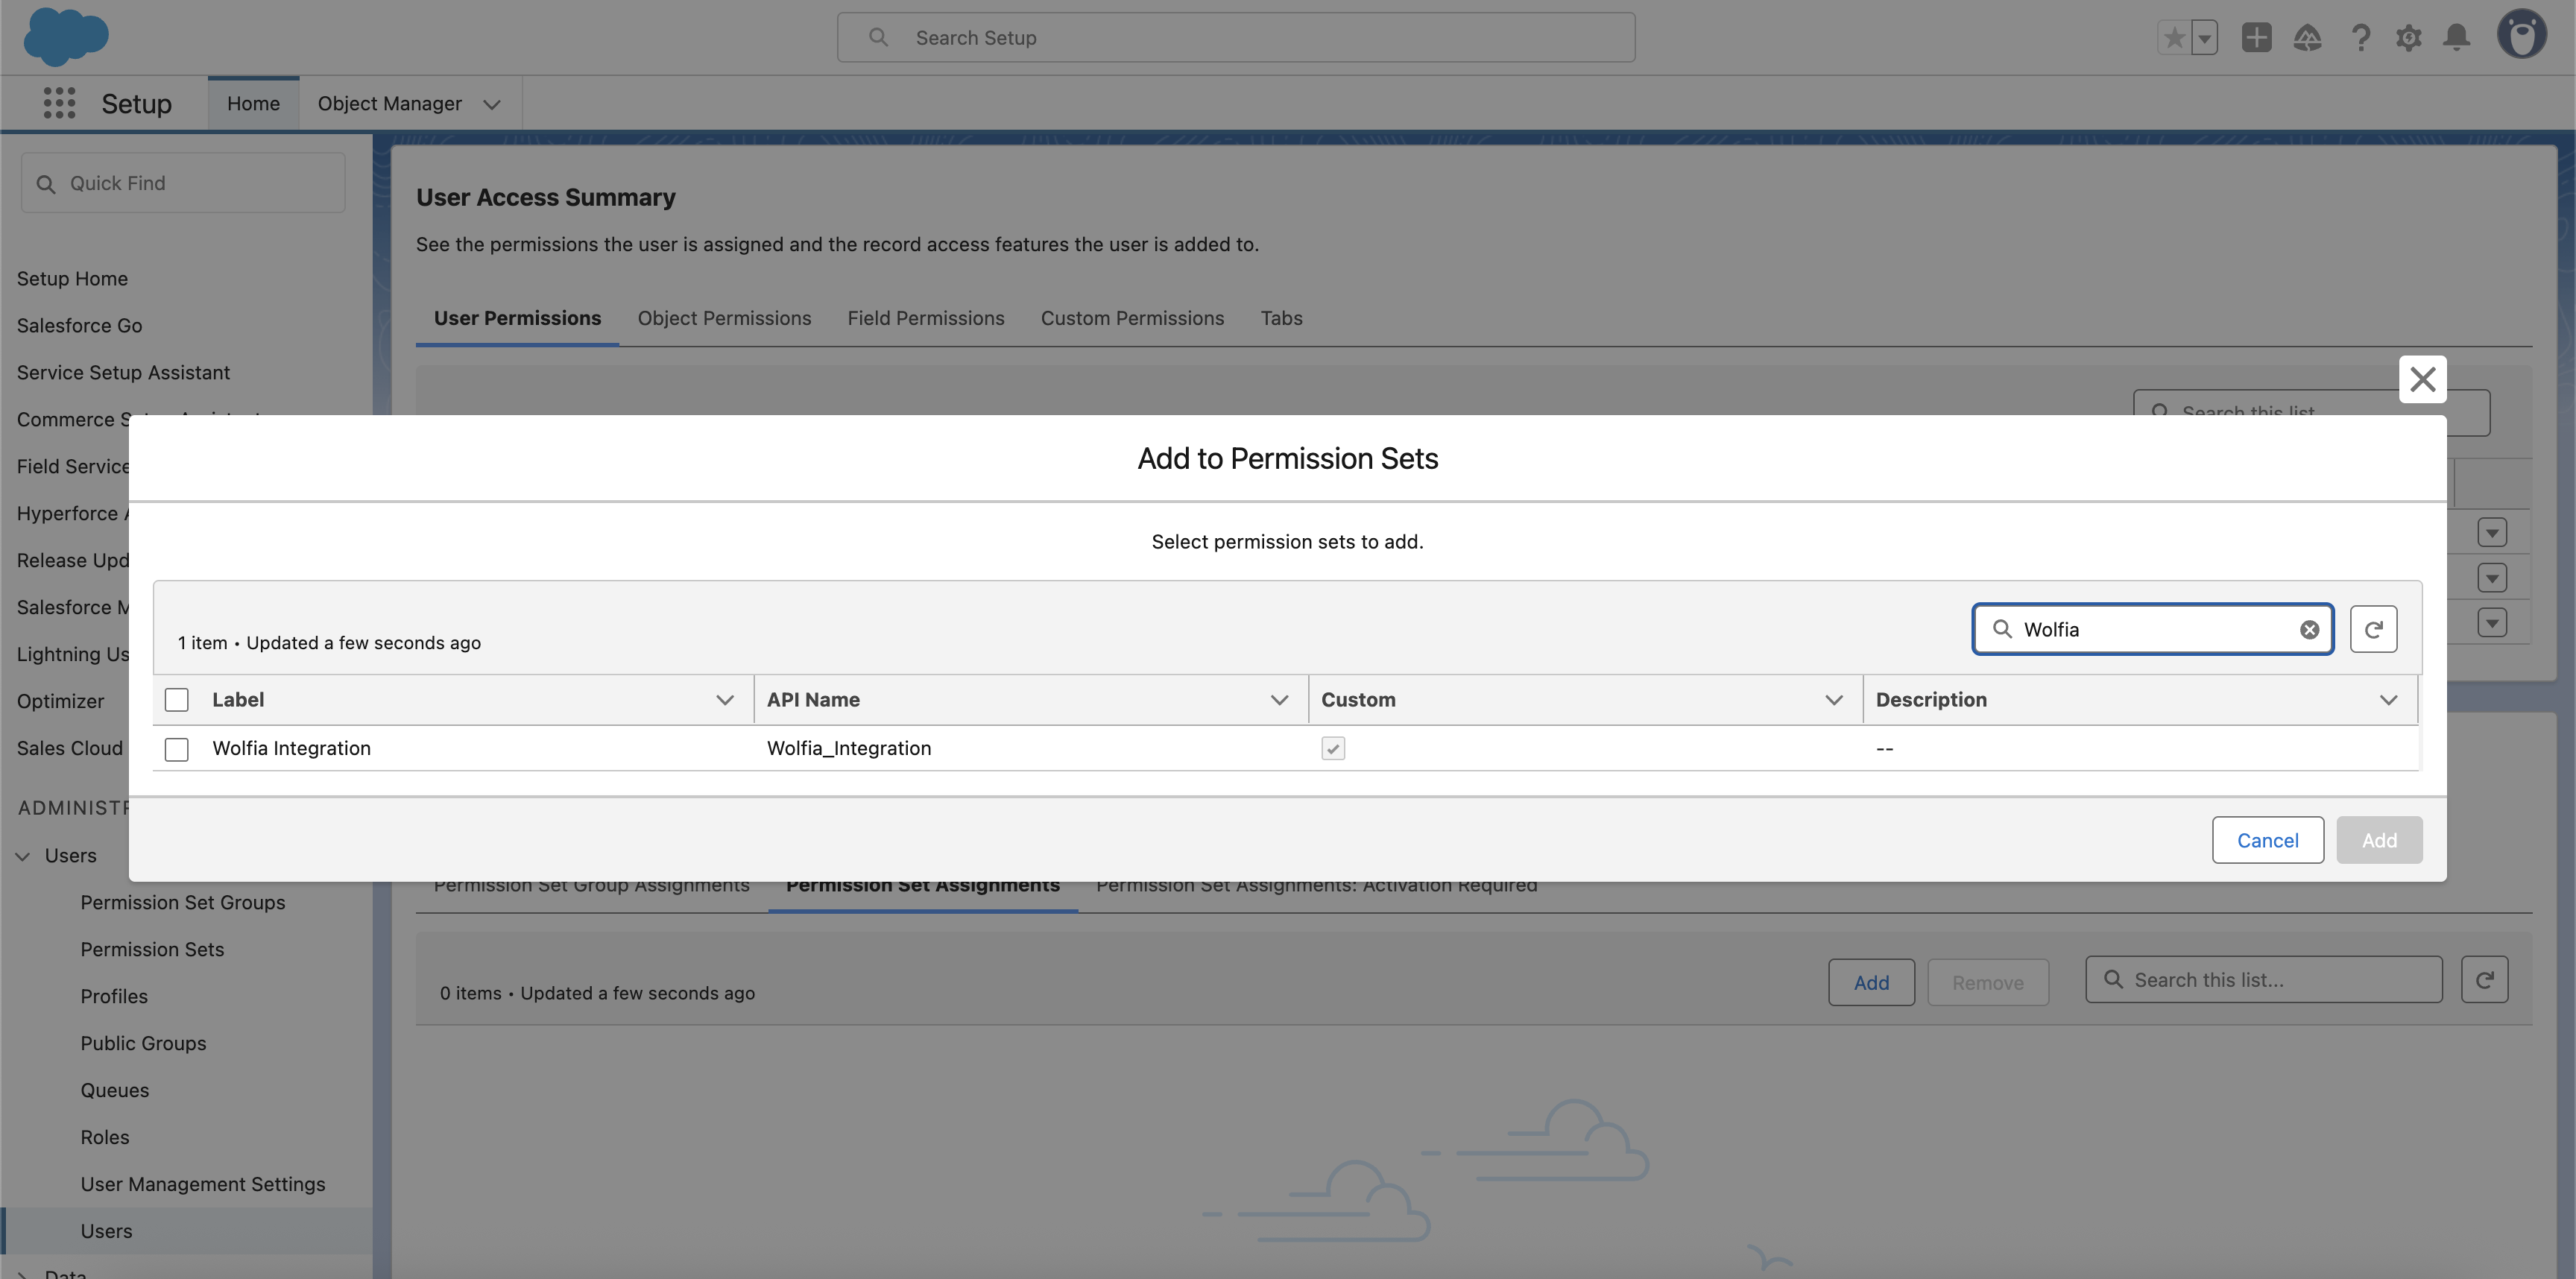Image resolution: width=2576 pixels, height=1279 pixels.
Task: Open Global Actions plus icon
Action: [x=2256, y=37]
